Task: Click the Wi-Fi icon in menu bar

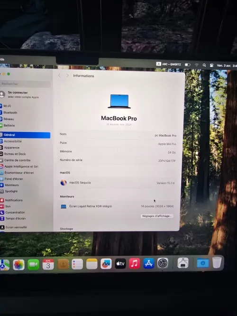Action: [197, 65]
